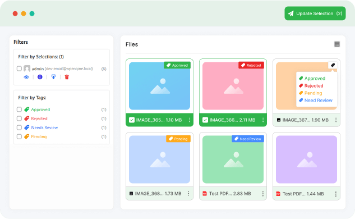Open the blue info icon for admin selection
This screenshot has width=355, height=219.
(40, 77)
